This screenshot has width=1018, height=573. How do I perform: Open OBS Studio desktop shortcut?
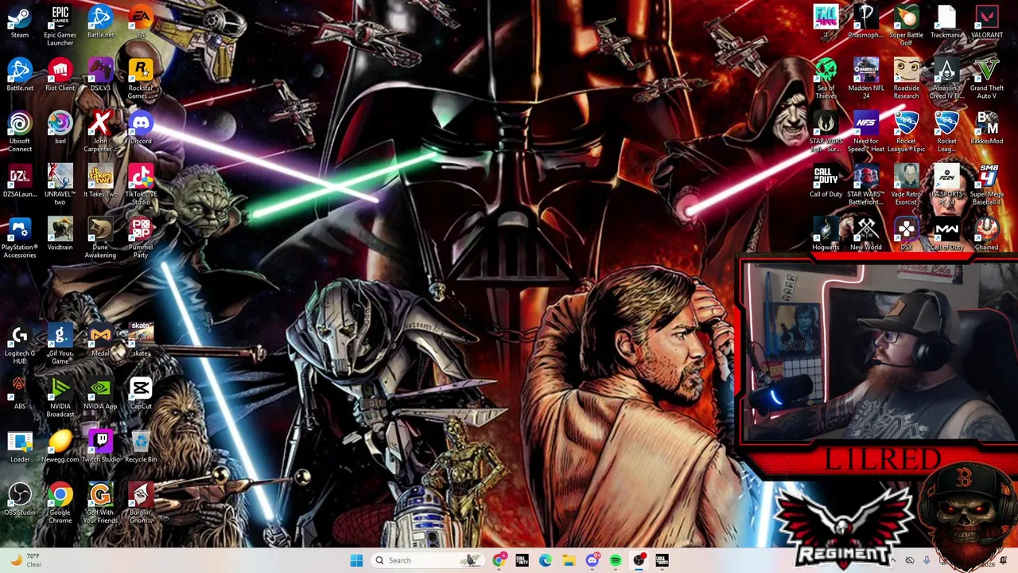20,500
